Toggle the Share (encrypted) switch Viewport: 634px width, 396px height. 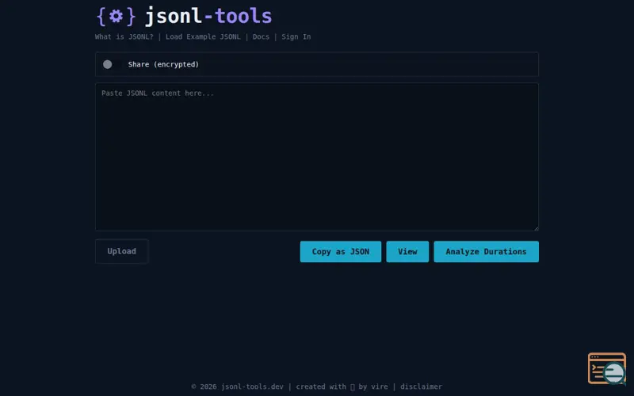click(x=112, y=64)
